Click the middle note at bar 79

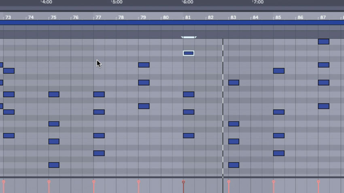click(x=144, y=82)
